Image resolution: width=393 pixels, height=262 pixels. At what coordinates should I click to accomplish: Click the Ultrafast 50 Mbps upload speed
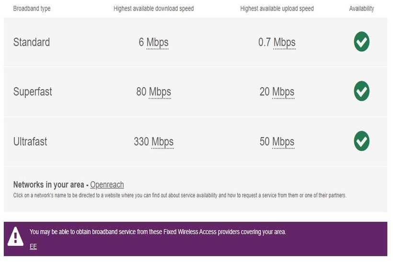pyautogui.click(x=277, y=142)
